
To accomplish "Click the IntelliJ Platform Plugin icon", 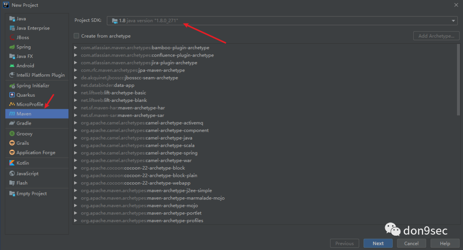I will coord(12,75).
